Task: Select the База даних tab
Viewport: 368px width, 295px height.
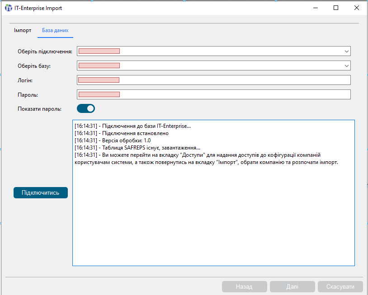Action: (55, 30)
